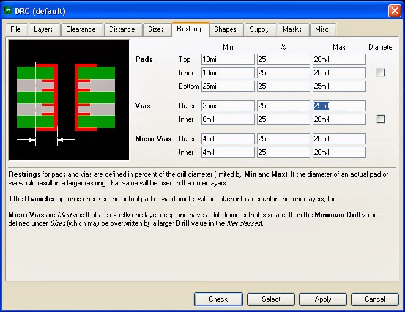Click the Diameter column heading
Viewport: 405px width, 312px height.
(x=381, y=47)
